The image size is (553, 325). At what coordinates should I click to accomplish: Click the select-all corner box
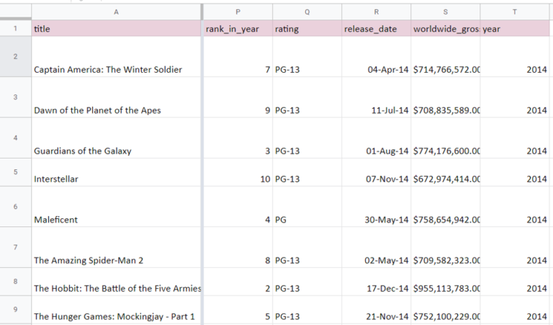click(x=15, y=12)
